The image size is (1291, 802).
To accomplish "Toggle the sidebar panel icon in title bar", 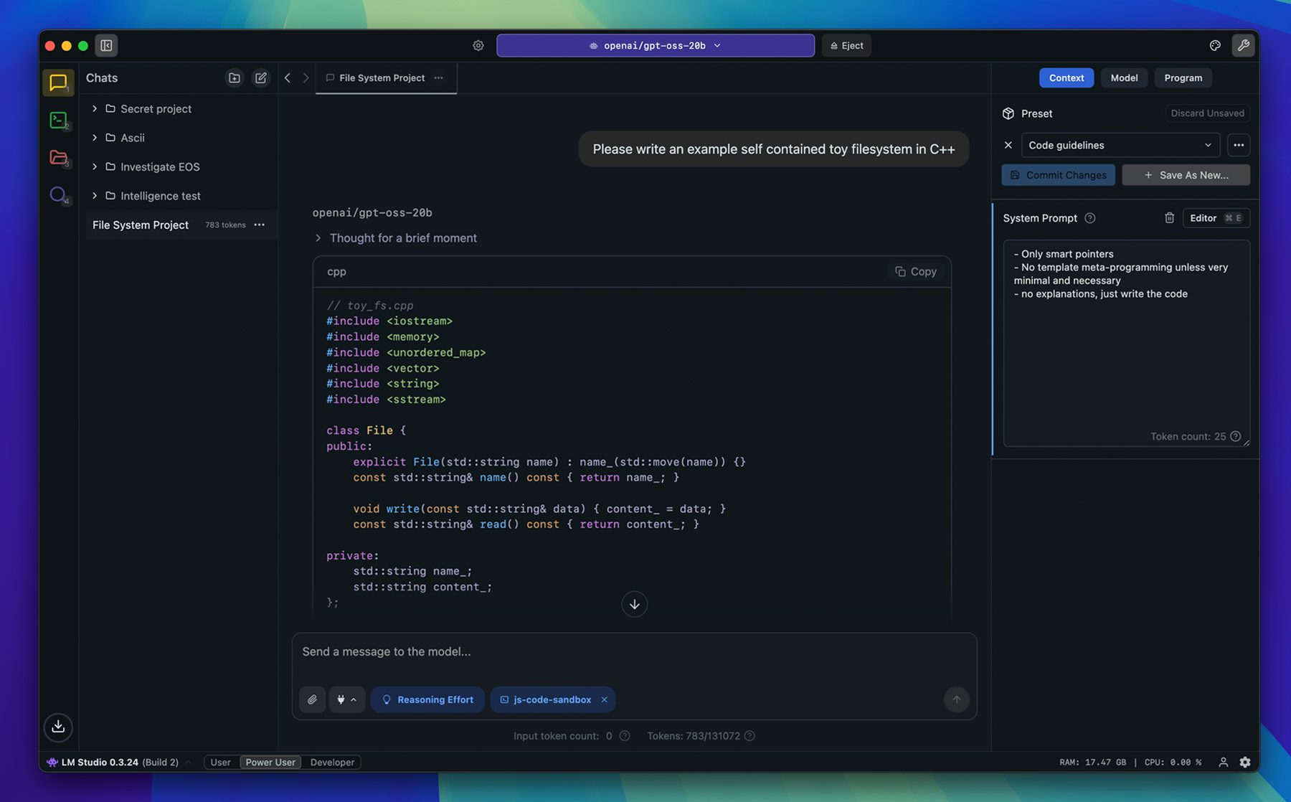I will coord(106,45).
